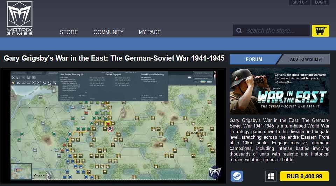The width and height of the screenshot is (336, 186).
Task: Select the game title heading text
Action: pyautogui.click(x=114, y=58)
